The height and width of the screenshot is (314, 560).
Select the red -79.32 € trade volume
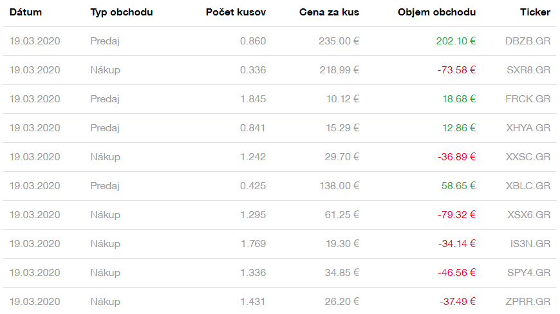[456, 215]
